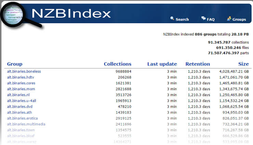Open alt.binaries.bloaf group
Viewport: 253px width, 145px height.
(21, 136)
